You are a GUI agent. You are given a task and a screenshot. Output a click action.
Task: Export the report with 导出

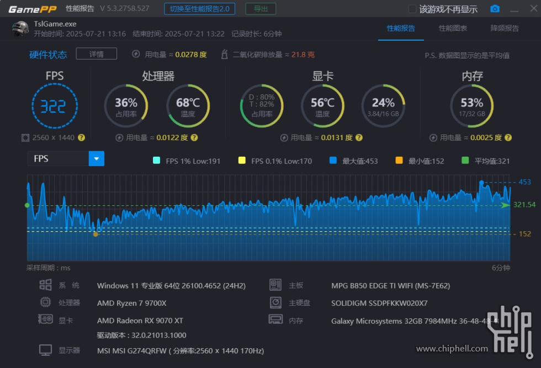[x=261, y=9]
